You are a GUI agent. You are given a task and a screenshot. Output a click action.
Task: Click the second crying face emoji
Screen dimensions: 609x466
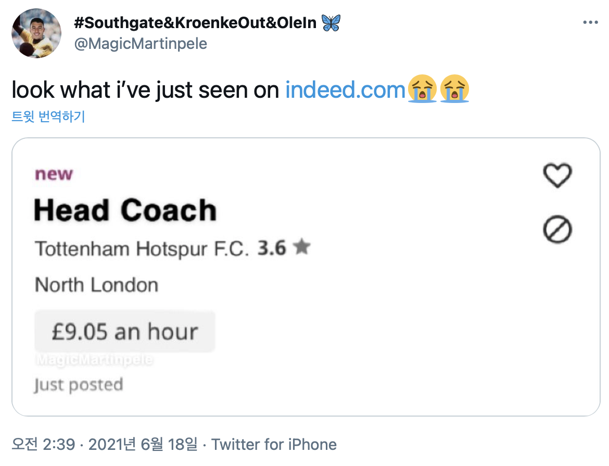pyautogui.click(x=454, y=89)
